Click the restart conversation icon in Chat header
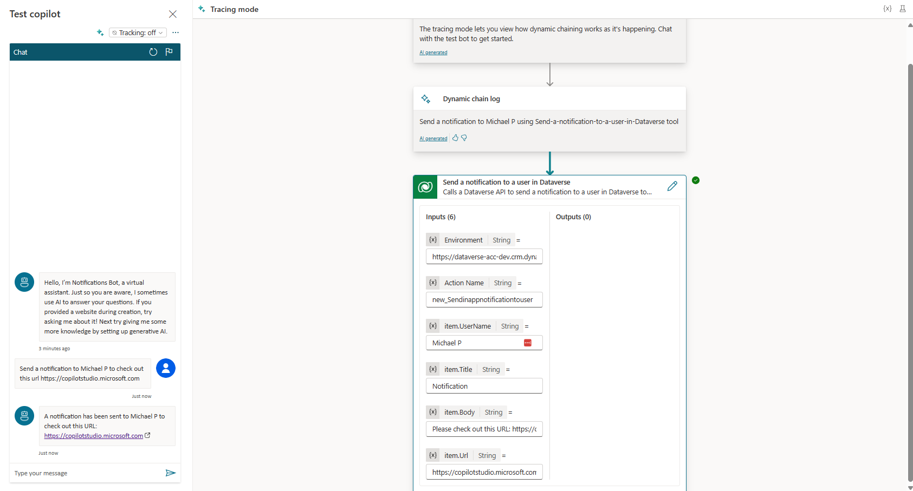Viewport: 913px width, 491px height. pos(153,52)
